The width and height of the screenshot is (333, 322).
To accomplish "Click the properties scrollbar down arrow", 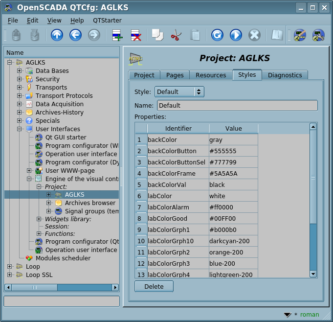I will [x=313, y=274].
